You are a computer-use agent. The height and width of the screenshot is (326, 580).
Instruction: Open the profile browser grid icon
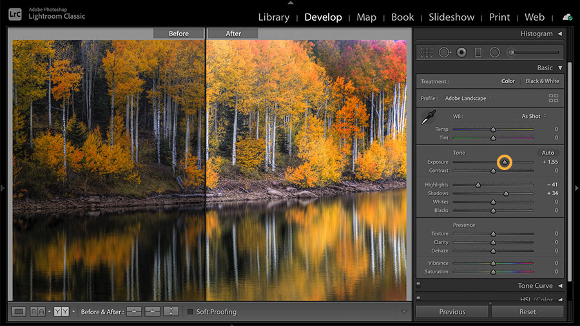[553, 99]
